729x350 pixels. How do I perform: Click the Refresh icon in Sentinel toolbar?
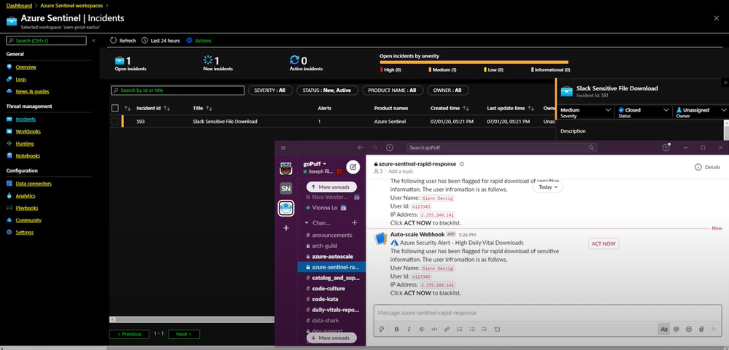click(113, 40)
